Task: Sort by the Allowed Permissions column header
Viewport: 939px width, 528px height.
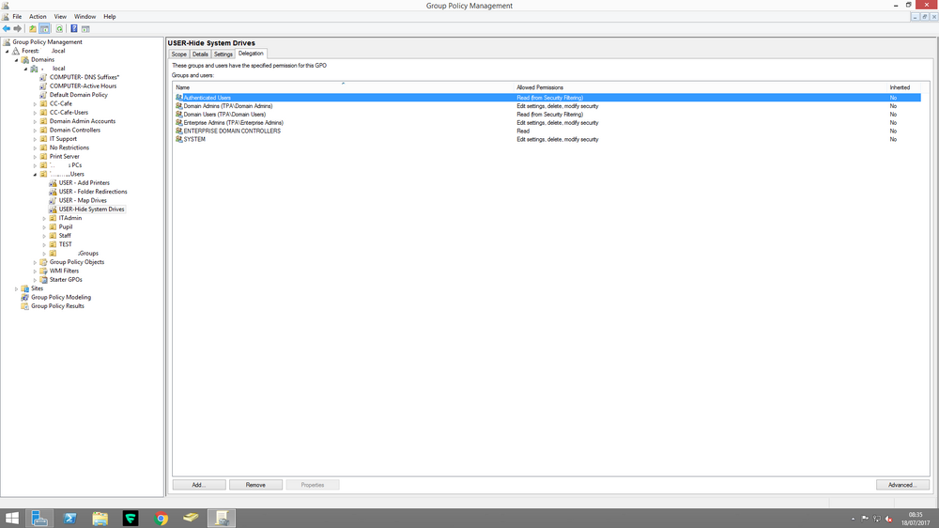Action: 700,87
